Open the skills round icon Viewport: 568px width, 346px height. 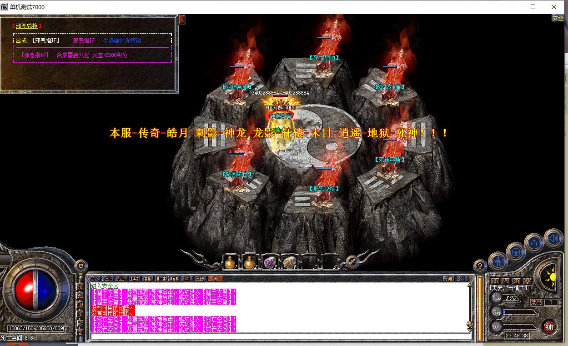(x=533, y=243)
